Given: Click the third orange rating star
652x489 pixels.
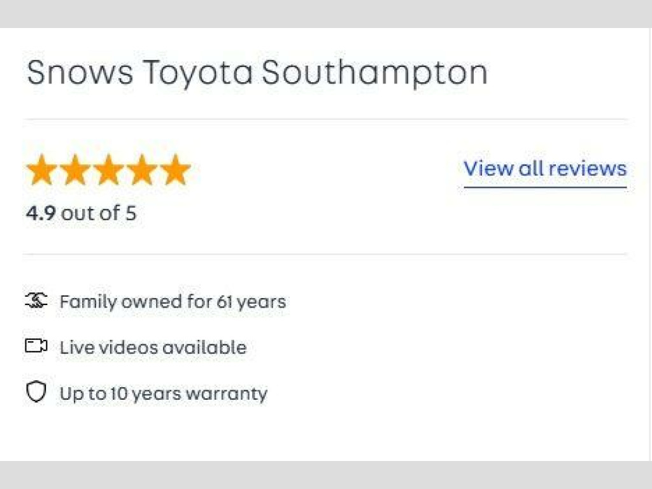Looking at the screenshot, I should pos(108,169).
